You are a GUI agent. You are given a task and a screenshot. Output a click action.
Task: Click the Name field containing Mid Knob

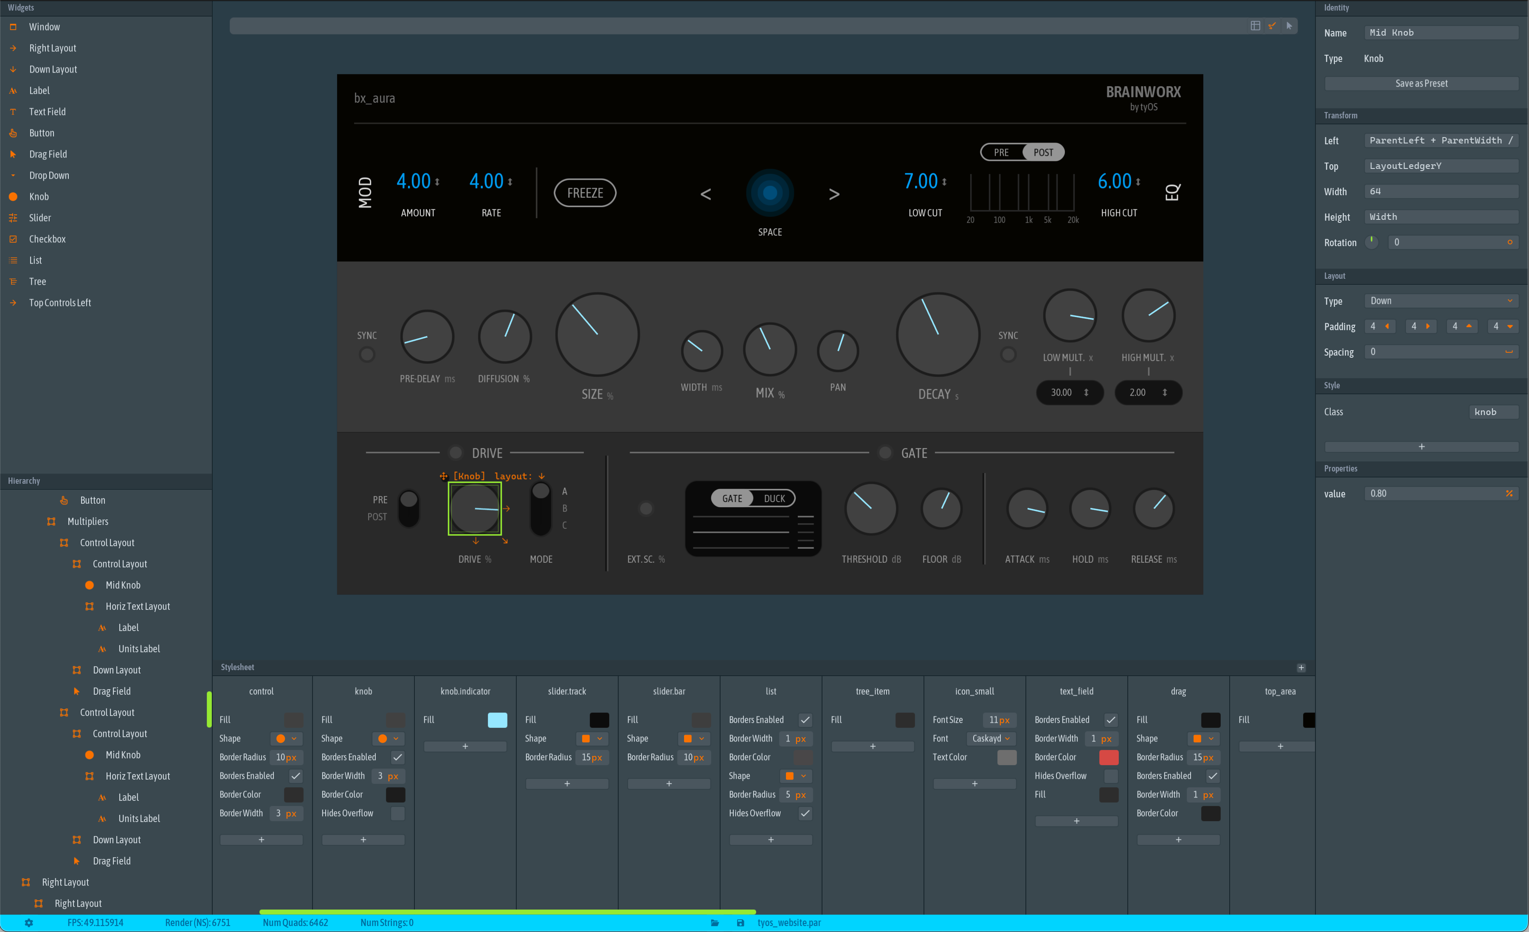pos(1441,33)
